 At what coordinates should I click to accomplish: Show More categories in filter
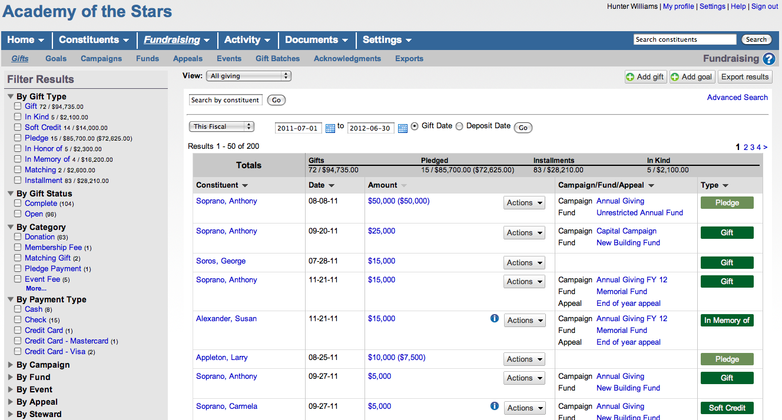[x=36, y=289]
